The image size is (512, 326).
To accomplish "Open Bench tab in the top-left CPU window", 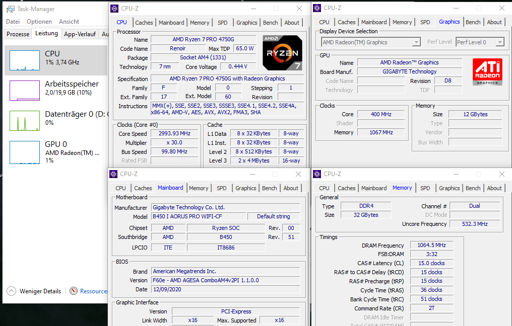I will tap(271, 23).
